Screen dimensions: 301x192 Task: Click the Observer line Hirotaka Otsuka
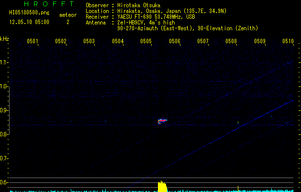123,5
